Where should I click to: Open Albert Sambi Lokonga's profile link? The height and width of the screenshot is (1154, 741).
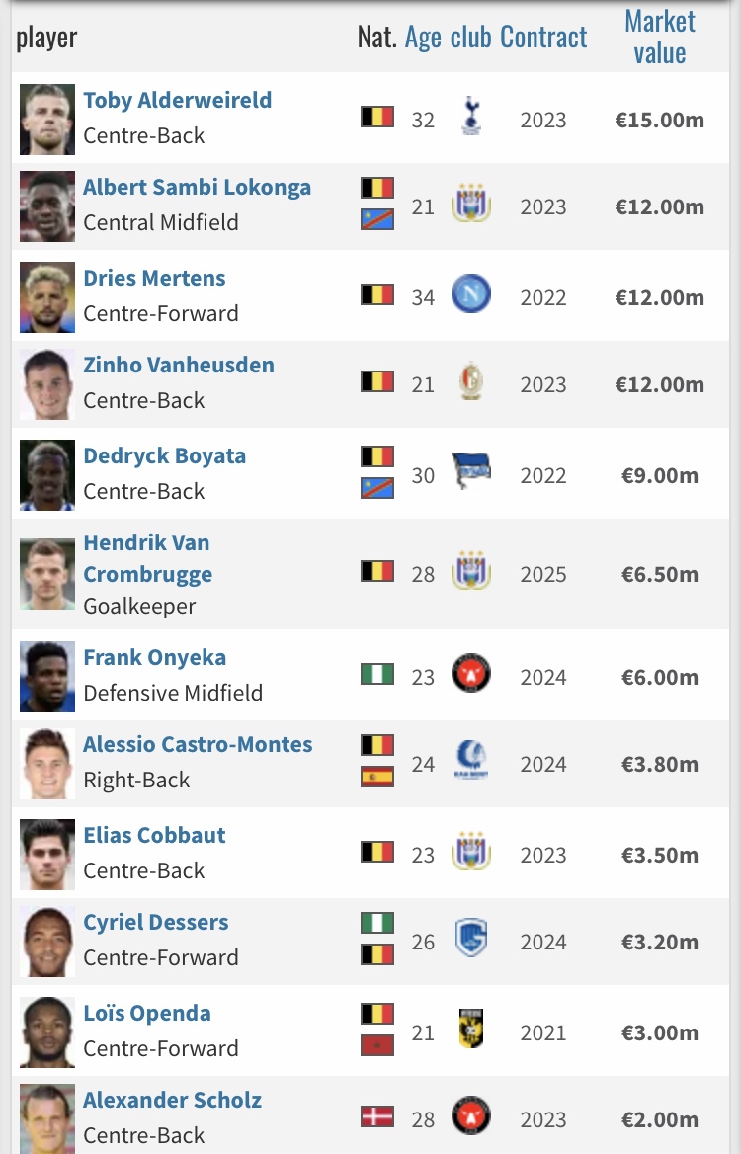197,187
